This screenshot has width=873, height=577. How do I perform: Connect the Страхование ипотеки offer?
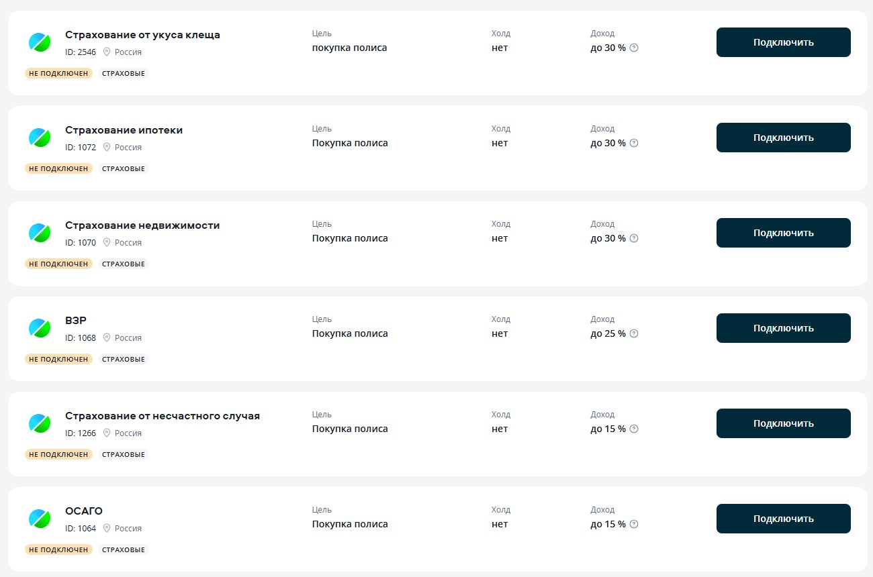pyautogui.click(x=784, y=138)
